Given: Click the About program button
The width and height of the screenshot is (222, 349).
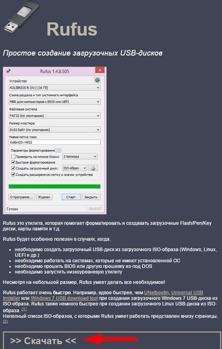Looking at the screenshot, I should (x=22, y=197).
